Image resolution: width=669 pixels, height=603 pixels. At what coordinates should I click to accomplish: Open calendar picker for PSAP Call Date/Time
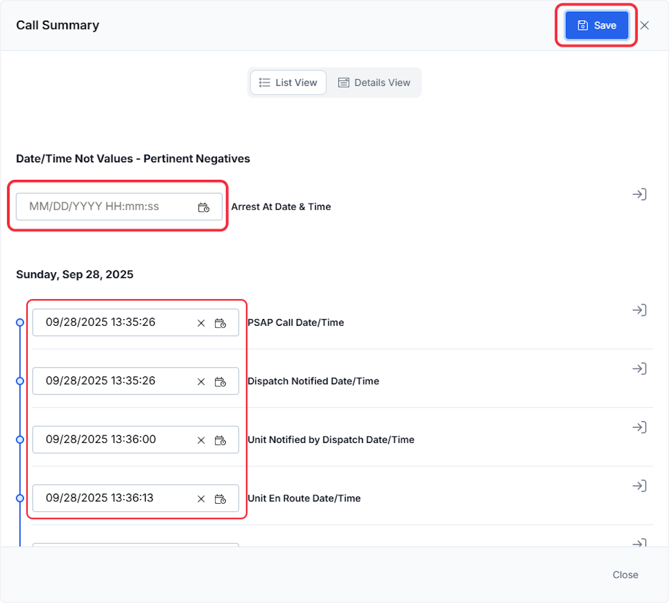point(220,323)
